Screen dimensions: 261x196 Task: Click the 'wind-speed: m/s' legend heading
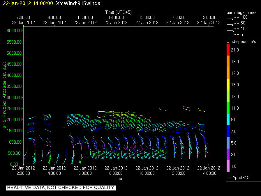[x=241, y=42]
